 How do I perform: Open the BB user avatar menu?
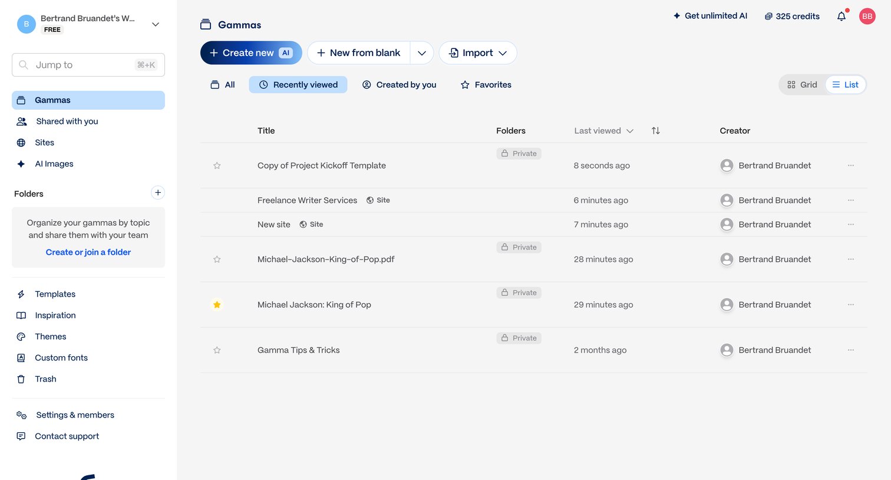(867, 17)
